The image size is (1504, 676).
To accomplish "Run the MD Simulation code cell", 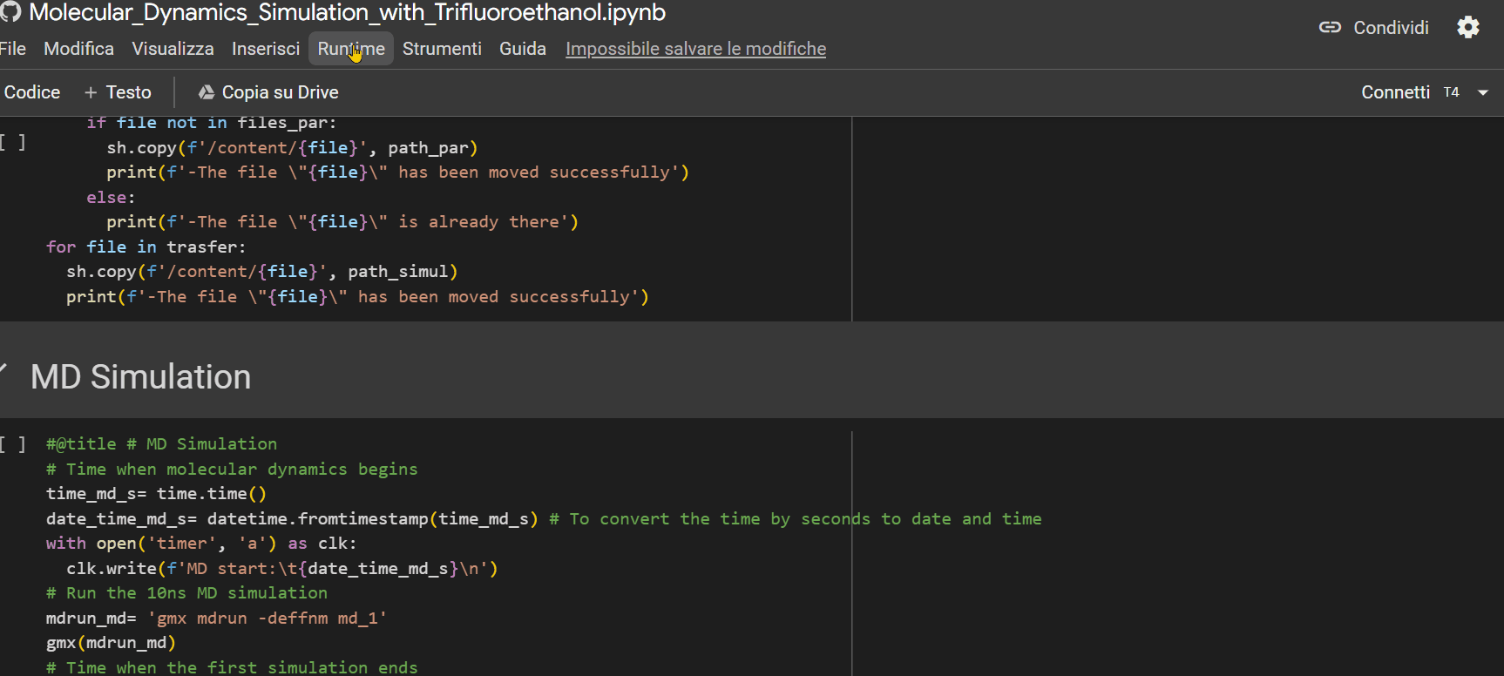I will [x=12, y=444].
